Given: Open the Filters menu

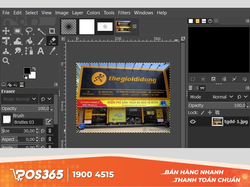Looking at the screenshot, I should (124, 13).
